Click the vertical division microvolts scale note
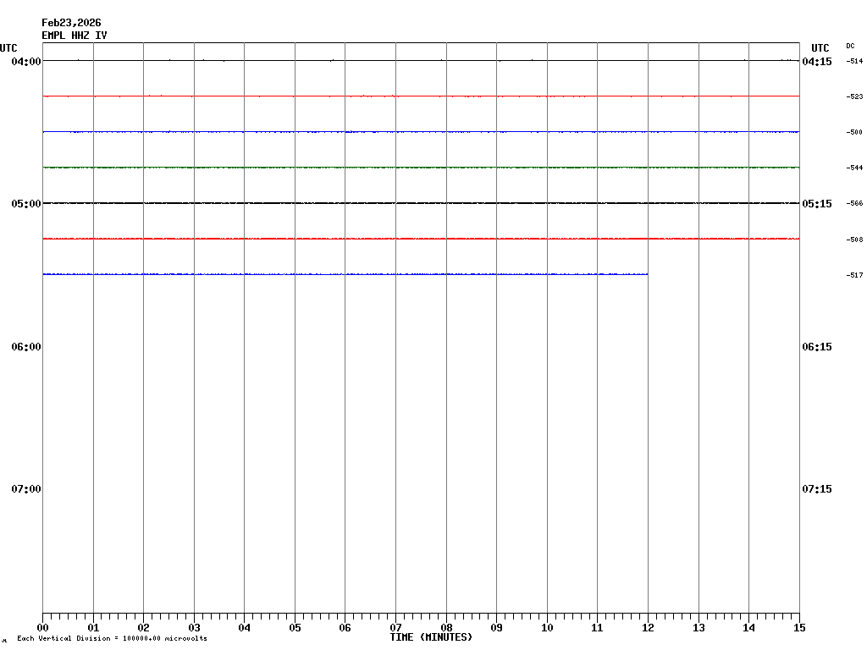The image size is (867, 650). (112, 638)
